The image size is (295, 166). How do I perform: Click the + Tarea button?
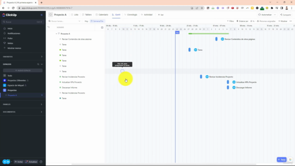[x=282, y=160]
